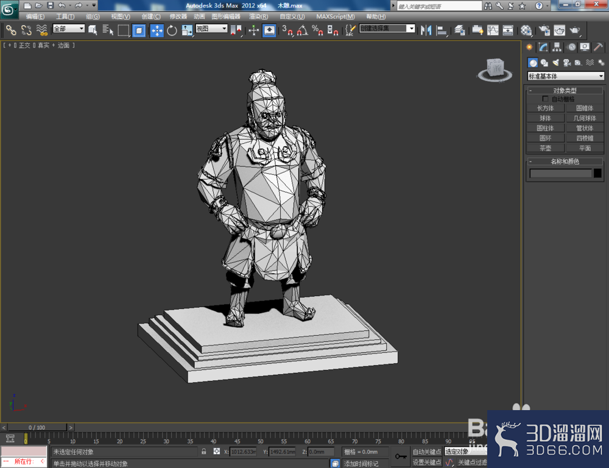Open a file via folder icon
609x468 pixels.
(x=38, y=5)
